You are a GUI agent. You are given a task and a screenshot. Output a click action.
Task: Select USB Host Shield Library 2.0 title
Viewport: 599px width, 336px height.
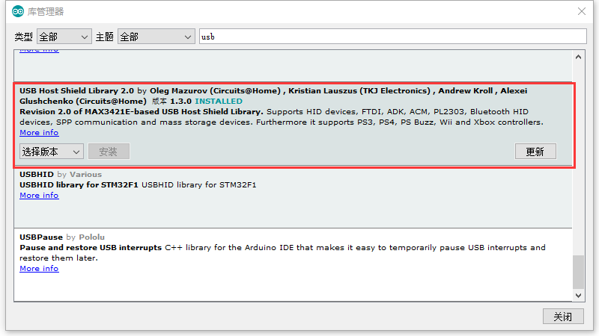(x=77, y=90)
